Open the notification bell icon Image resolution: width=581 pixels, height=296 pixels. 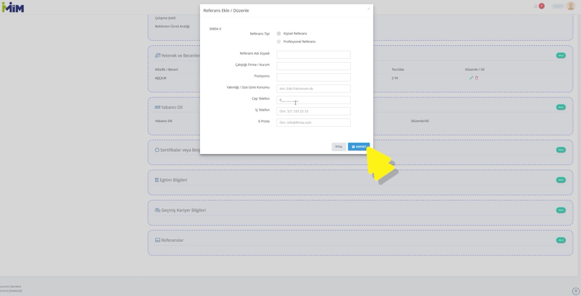pyautogui.click(x=536, y=6)
